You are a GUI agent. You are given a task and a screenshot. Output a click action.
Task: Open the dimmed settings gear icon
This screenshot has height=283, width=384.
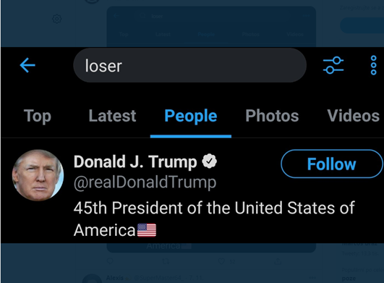57,19
